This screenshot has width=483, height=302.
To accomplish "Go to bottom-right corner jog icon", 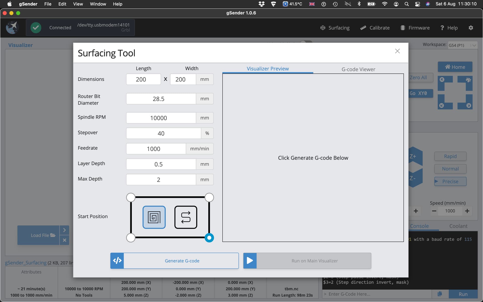I will [x=465, y=102].
